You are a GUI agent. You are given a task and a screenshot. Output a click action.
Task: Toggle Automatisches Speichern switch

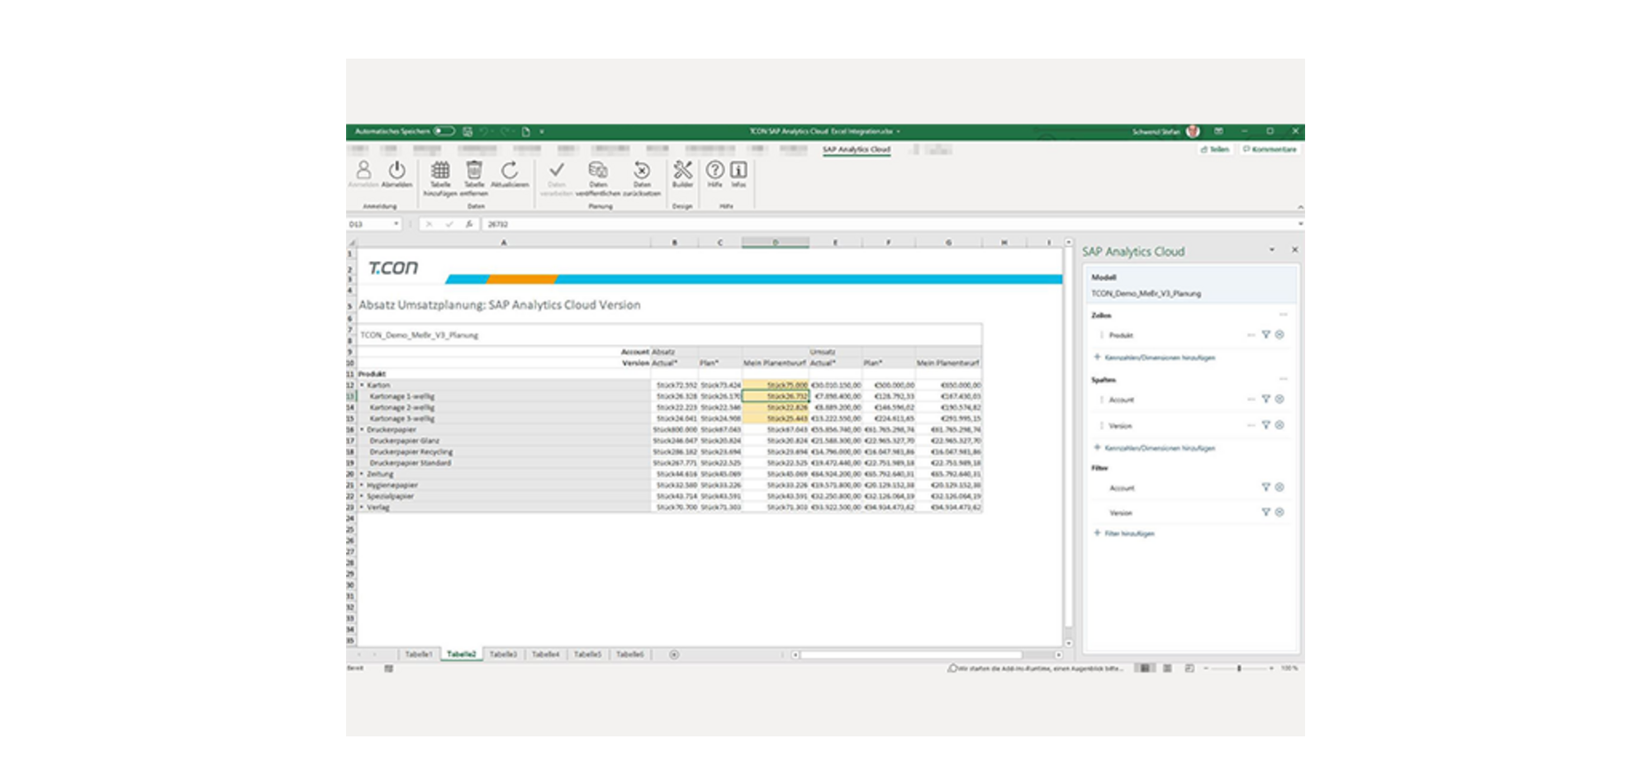click(444, 131)
